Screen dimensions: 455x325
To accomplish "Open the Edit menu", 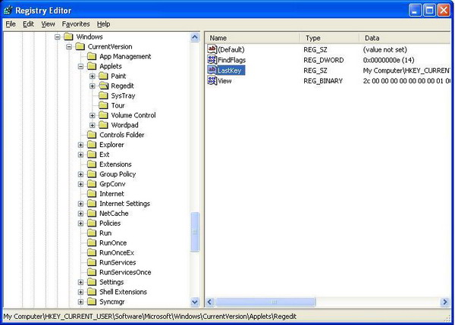I will click(28, 24).
